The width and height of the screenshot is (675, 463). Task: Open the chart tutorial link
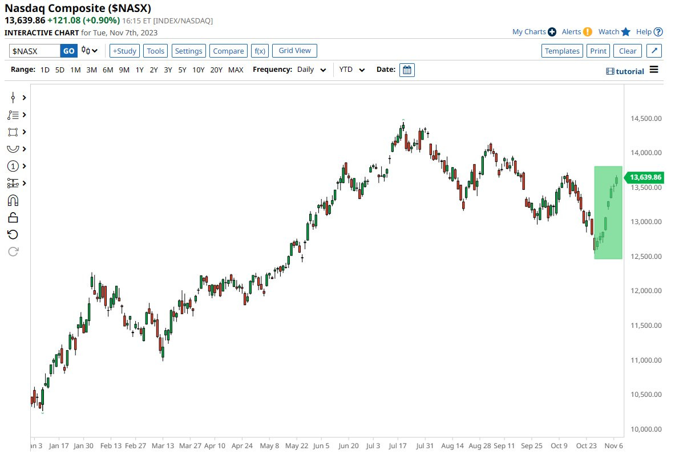[x=630, y=71]
